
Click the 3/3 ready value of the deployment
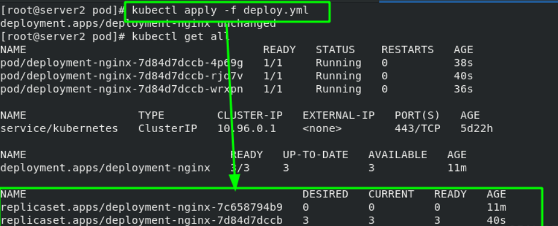(x=240, y=168)
